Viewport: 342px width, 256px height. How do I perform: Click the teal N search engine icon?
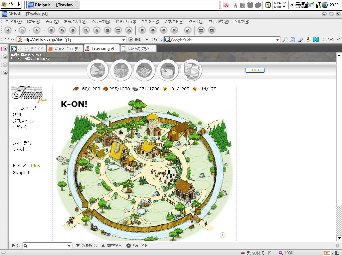pyautogui.click(x=316, y=40)
